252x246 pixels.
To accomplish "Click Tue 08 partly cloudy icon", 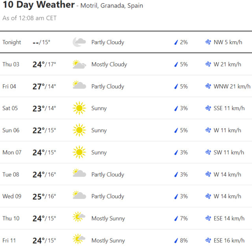I will pos(79,174).
